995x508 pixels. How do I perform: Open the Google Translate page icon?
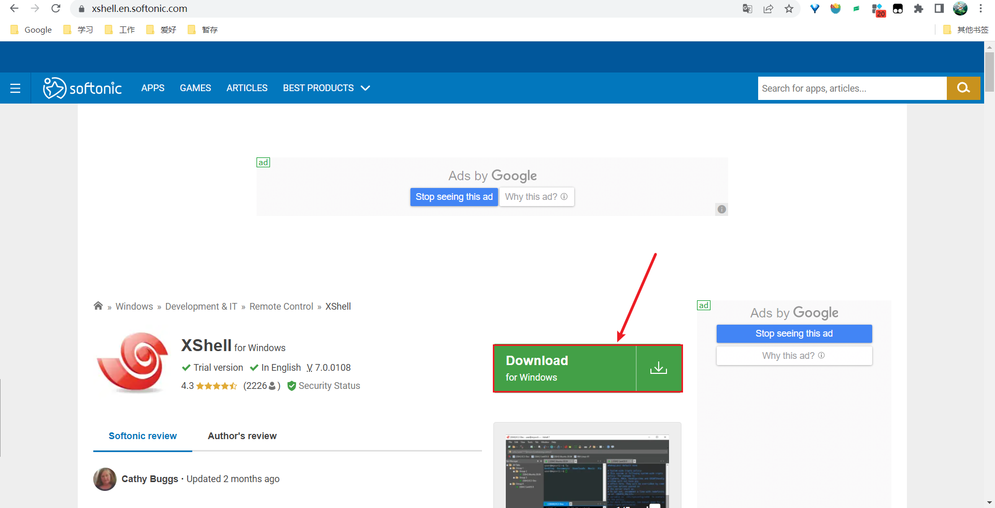tap(747, 8)
